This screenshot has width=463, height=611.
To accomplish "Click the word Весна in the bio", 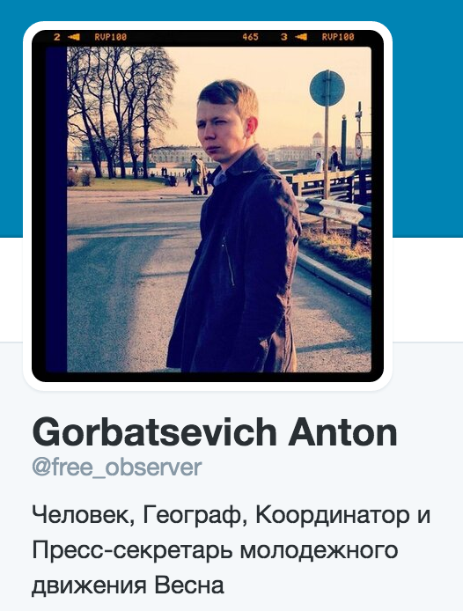I will coord(190,585).
